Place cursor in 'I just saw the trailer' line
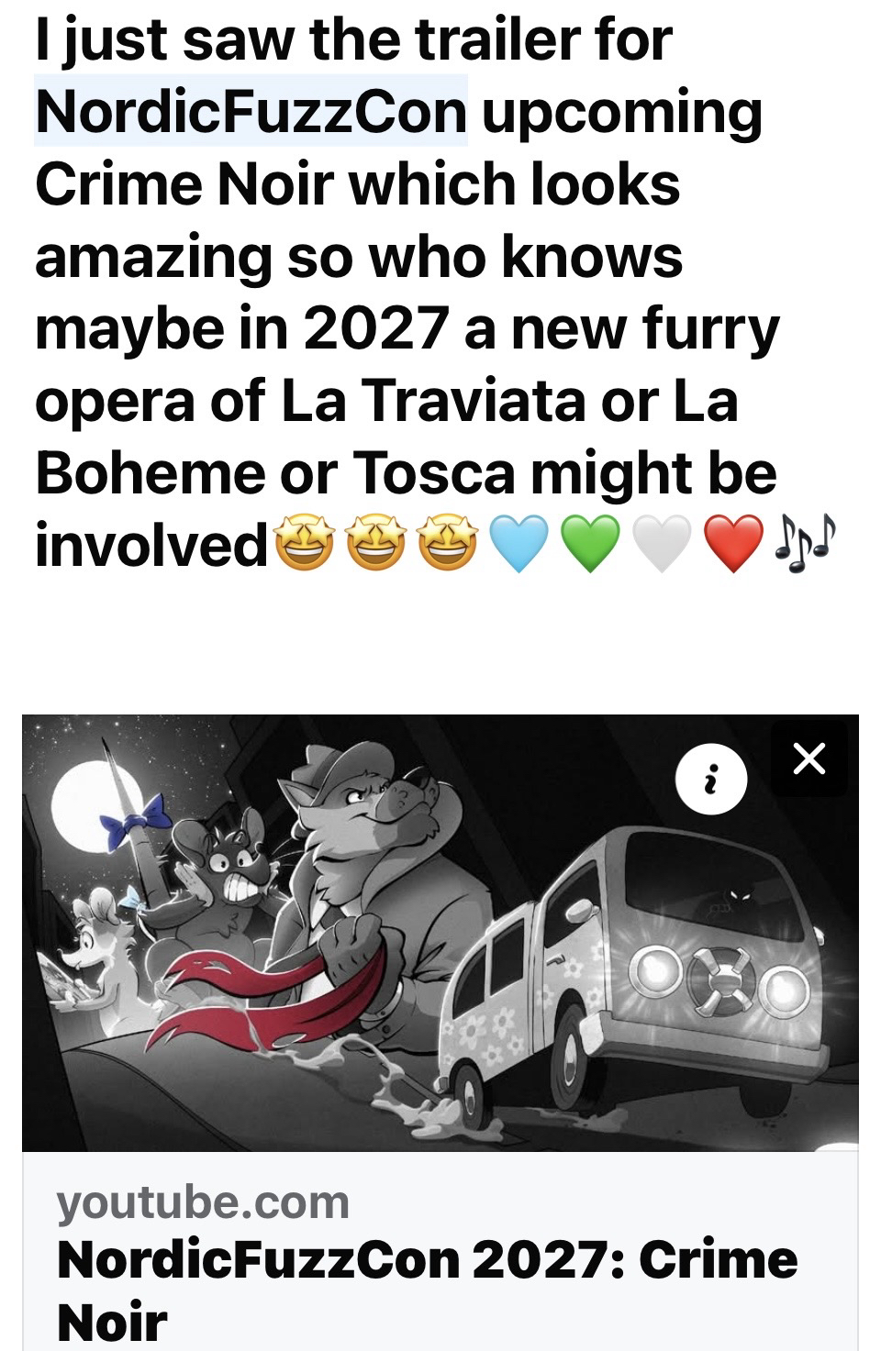Image resolution: width=881 pixels, height=1351 pixels. click(353, 39)
